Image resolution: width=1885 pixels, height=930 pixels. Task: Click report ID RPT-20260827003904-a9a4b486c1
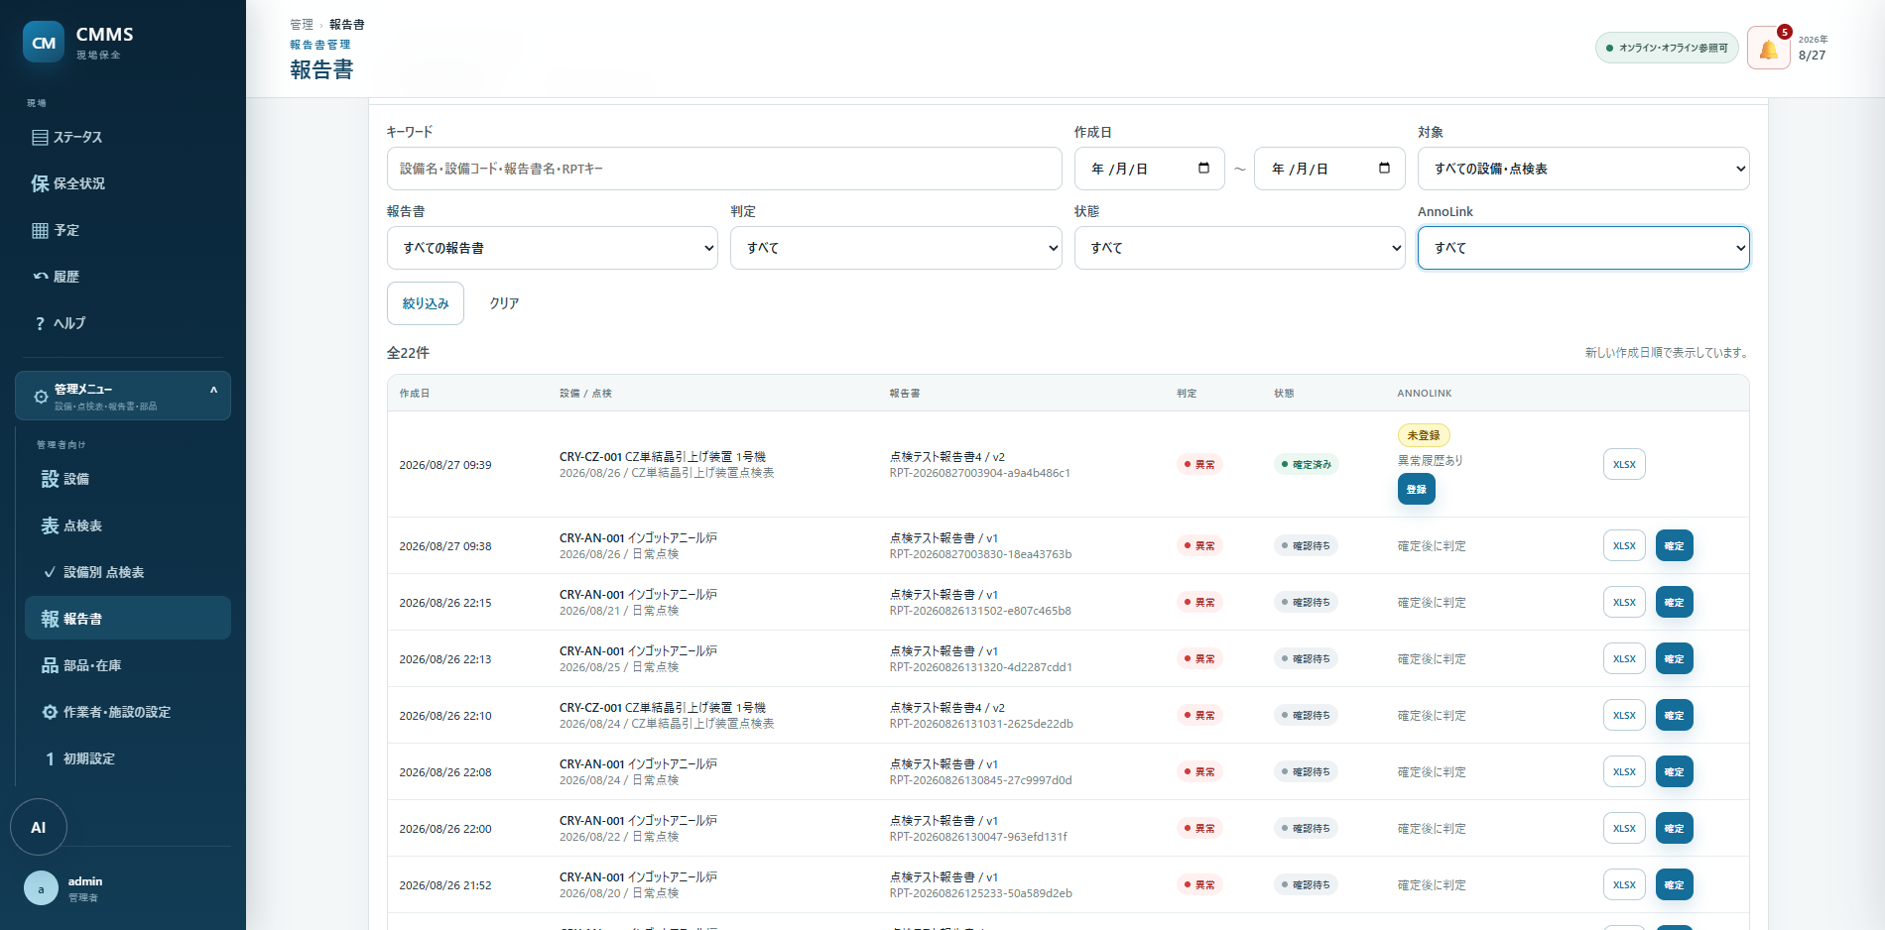[980, 473]
